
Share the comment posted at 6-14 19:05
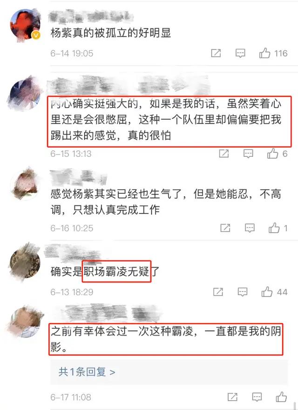tap(216, 53)
